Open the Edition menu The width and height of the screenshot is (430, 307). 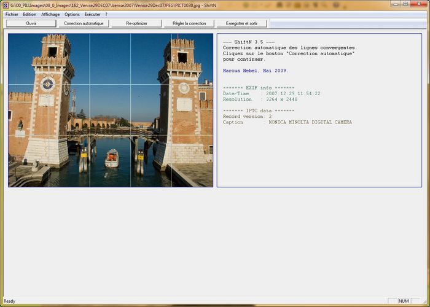point(30,14)
